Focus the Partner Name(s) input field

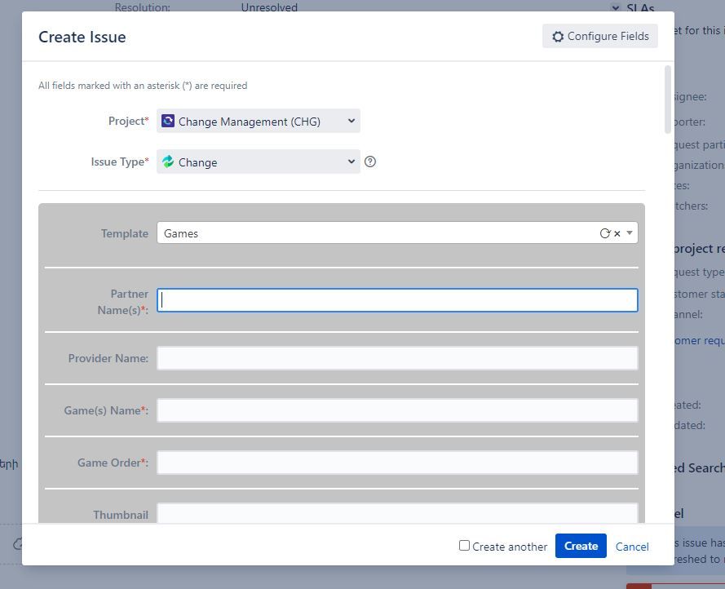tap(397, 300)
